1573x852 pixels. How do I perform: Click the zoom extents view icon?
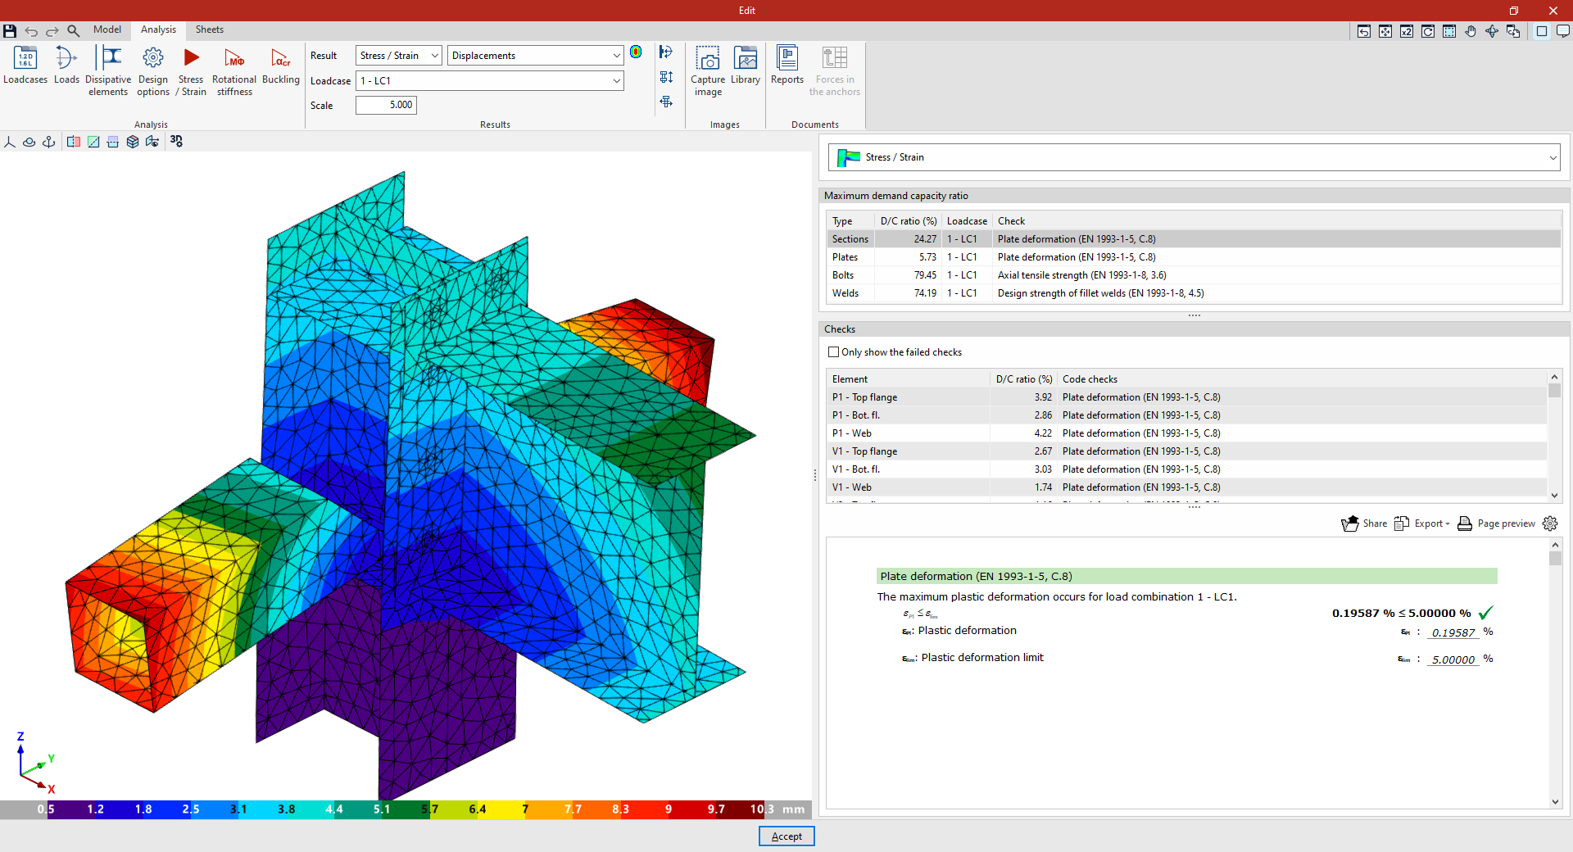click(1385, 31)
